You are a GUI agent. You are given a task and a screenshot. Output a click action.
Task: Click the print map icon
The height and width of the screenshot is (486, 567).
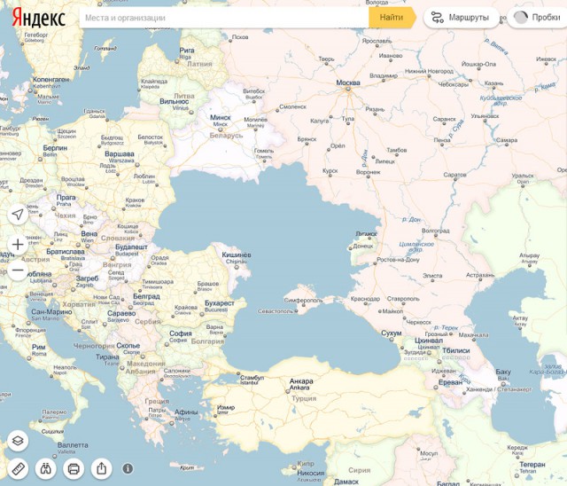click(74, 467)
